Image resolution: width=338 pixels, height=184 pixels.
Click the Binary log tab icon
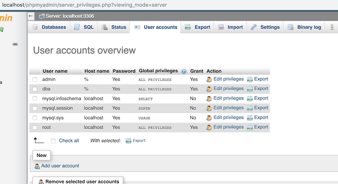pos(291,27)
